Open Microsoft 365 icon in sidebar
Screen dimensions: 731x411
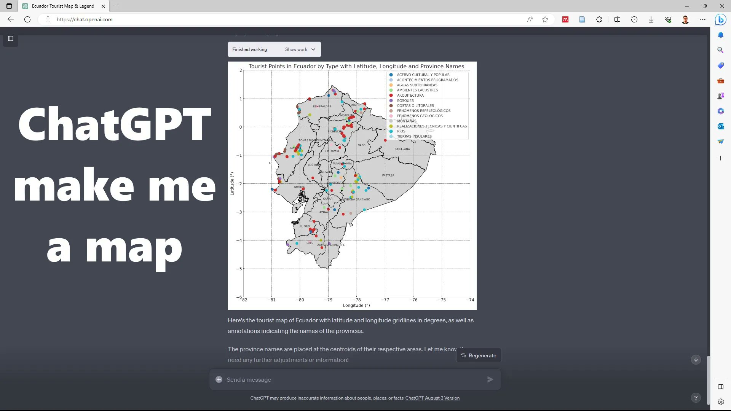pyautogui.click(x=721, y=111)
